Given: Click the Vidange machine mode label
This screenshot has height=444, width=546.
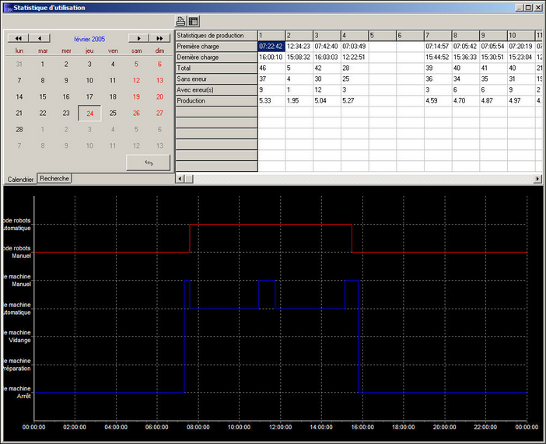Looking at the screenshot, I should [x=17, y=337].
